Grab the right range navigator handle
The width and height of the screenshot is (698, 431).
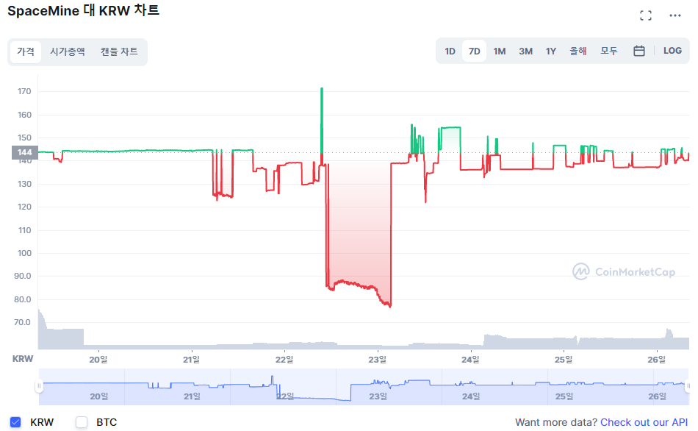coord(688,386)
